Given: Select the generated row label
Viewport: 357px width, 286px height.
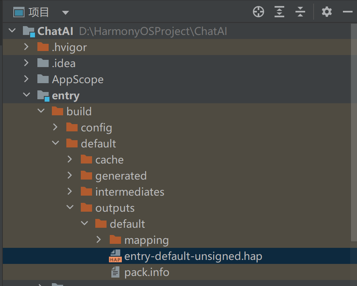Looking at the screenshot, I should click(121, 176).
